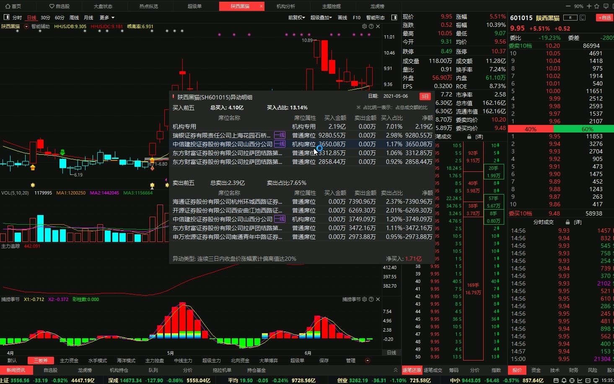This screenshot has height=384, width=614.
Task: Switch to the 财务 right panel tab
Action: pyautogui.click(x=574, y=370)
